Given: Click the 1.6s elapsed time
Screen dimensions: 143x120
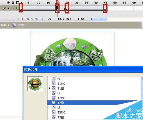Looking at the screenshot, I should click(81, 19).
